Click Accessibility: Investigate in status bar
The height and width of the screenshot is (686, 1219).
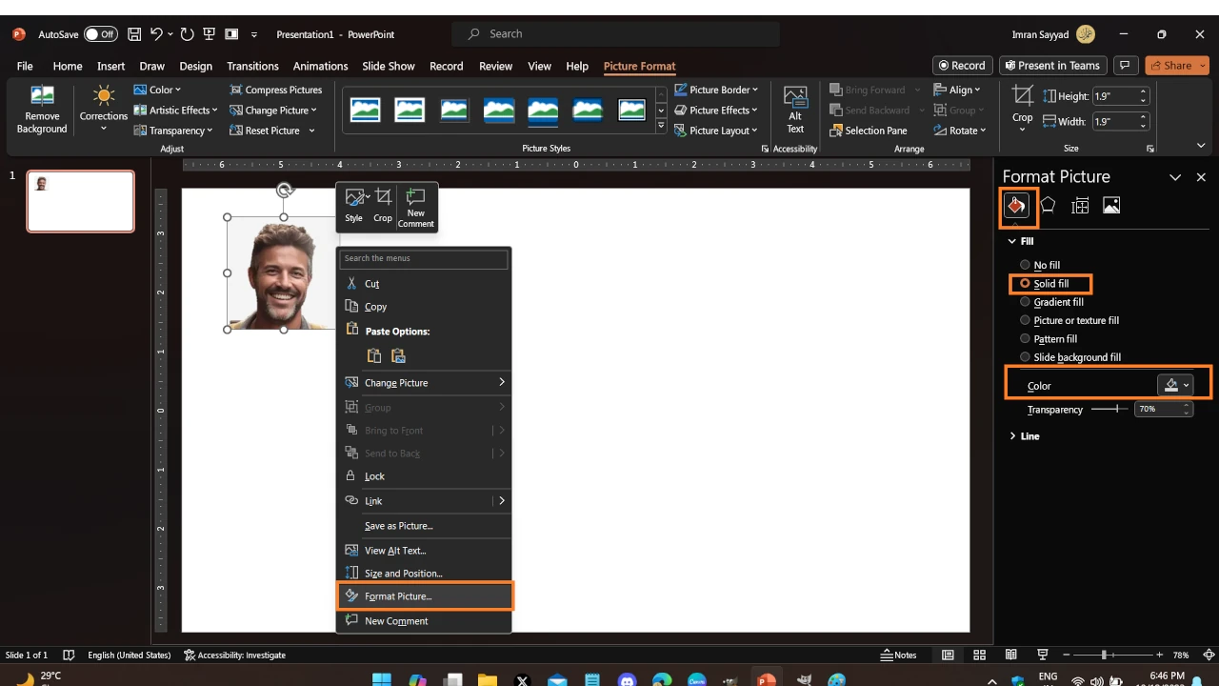234,656
